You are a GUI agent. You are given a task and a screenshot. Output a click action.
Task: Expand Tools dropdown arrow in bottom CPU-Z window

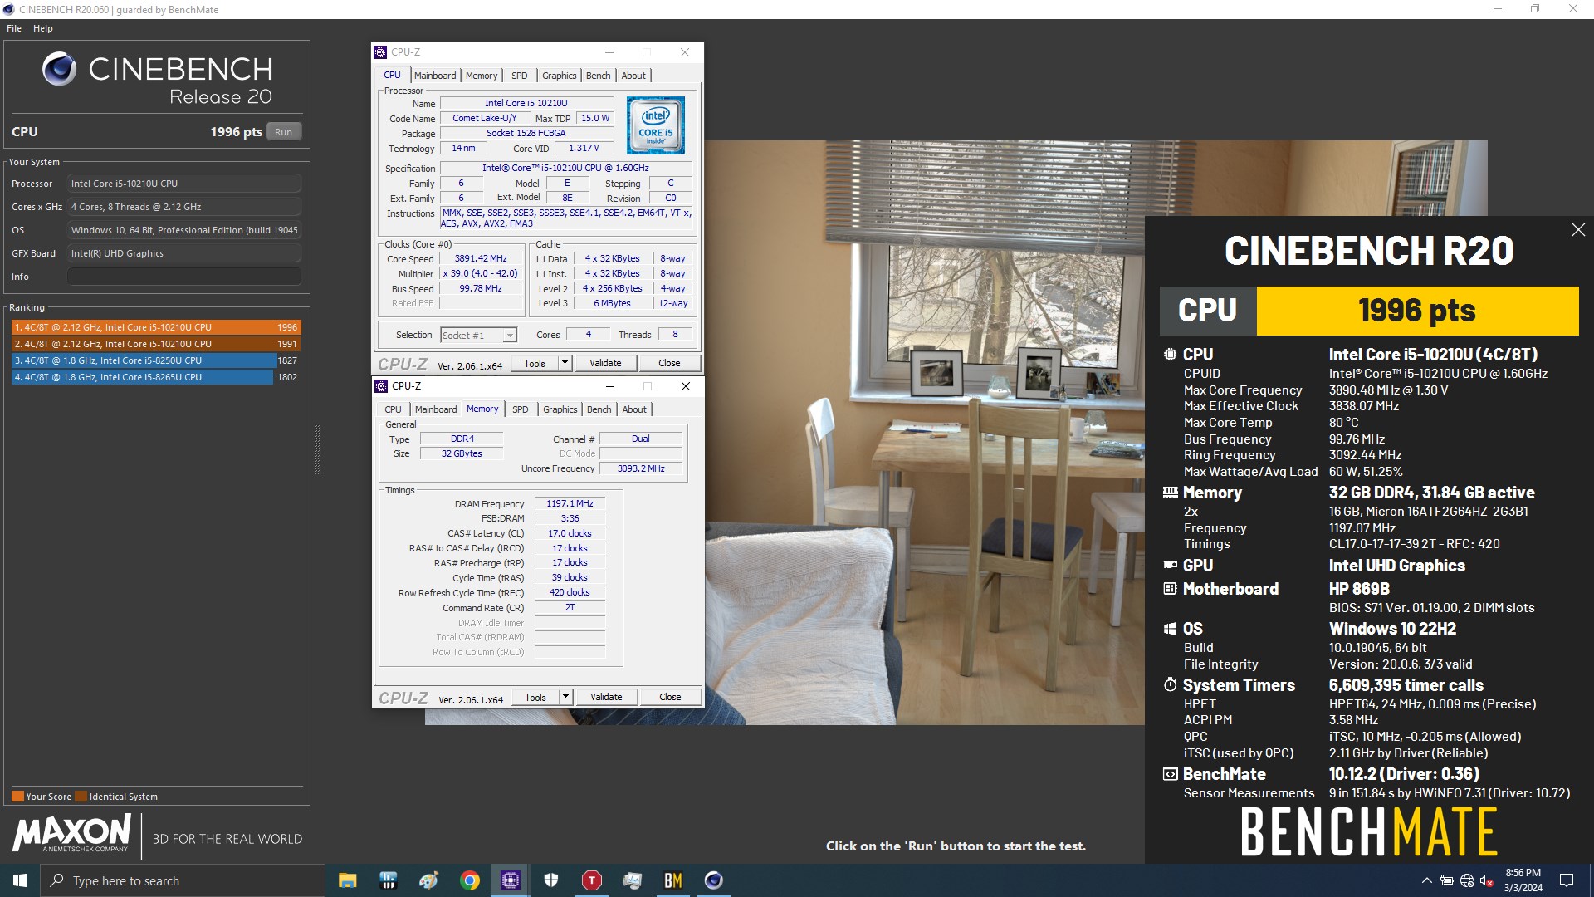[565, 697]
